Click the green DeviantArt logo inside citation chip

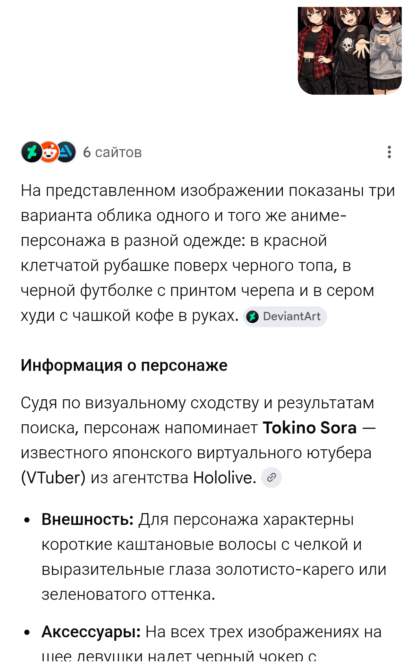point(252,317)
